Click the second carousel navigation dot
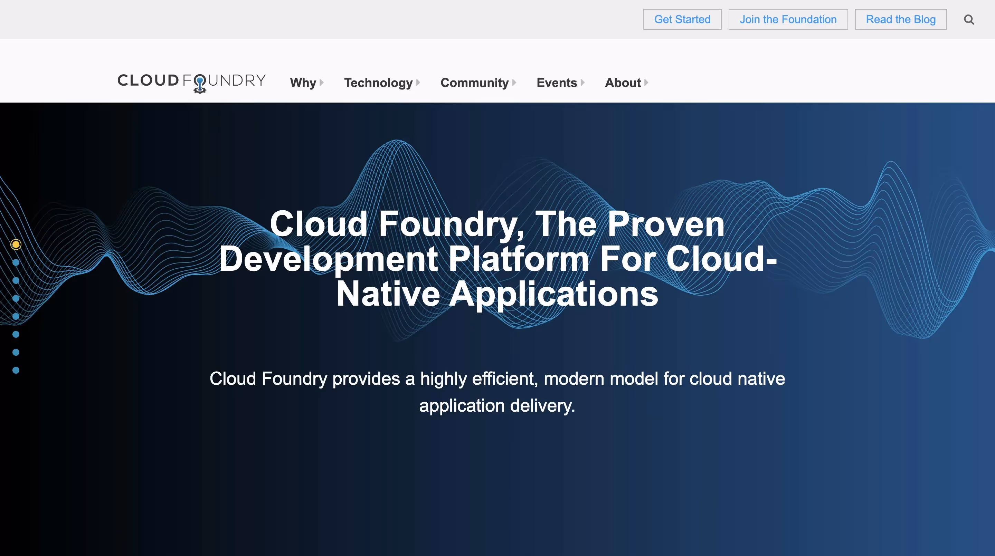Viewport: 995px width, 556px height. (x=16, y=262)
